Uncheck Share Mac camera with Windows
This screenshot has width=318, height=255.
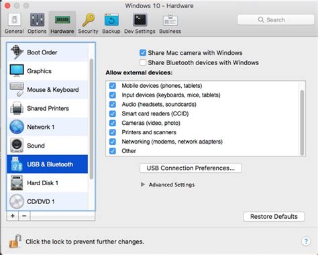(143, 53)
